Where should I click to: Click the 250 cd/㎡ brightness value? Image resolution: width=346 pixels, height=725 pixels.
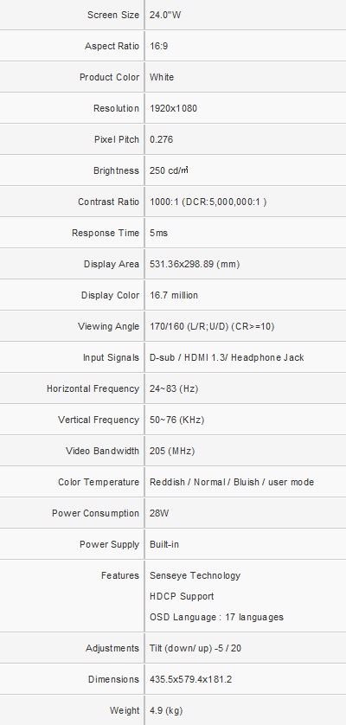[x=169, y=170]
